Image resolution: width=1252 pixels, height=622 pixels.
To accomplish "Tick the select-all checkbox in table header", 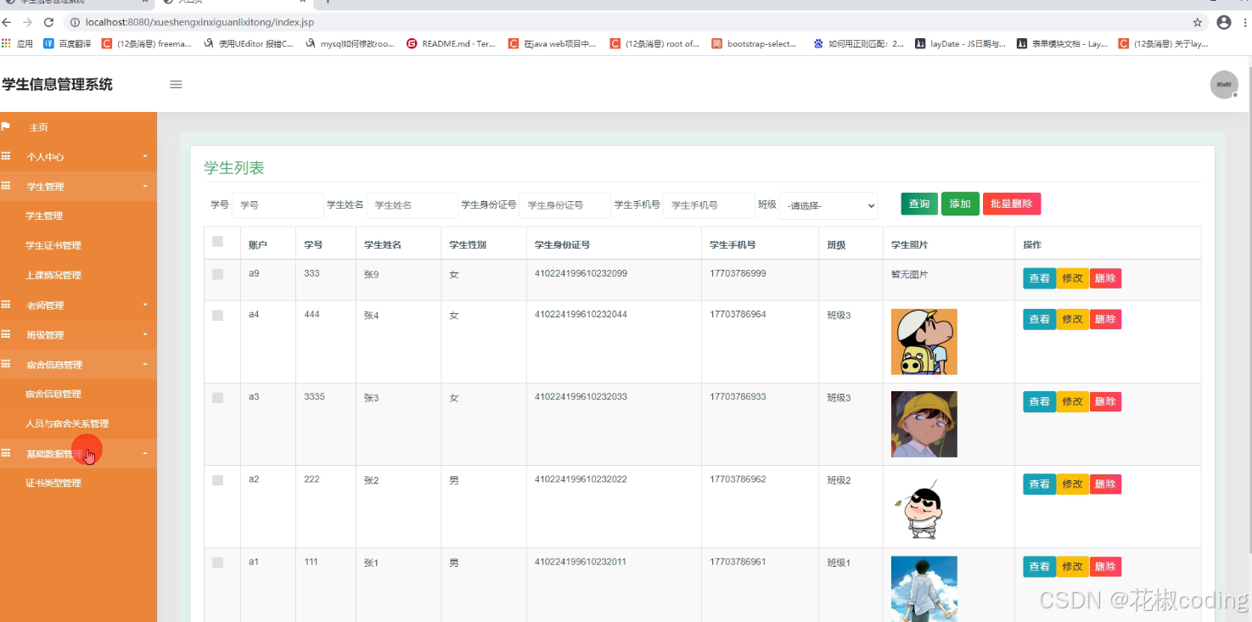I will (x=217, y=242).
